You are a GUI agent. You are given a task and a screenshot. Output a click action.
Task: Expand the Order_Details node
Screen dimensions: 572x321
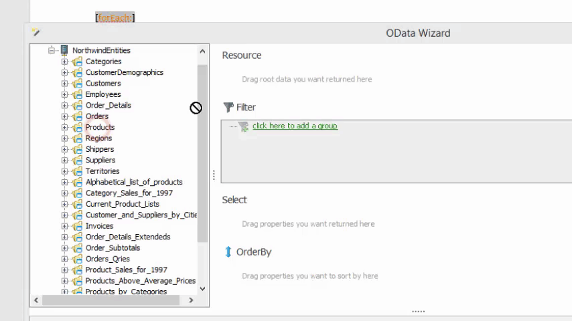pos(64,105)
